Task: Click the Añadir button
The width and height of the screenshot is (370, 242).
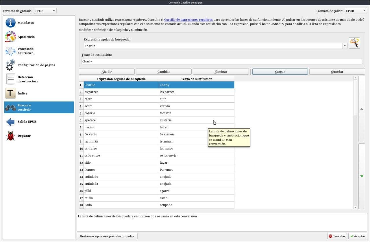Action: click(107, 72)
